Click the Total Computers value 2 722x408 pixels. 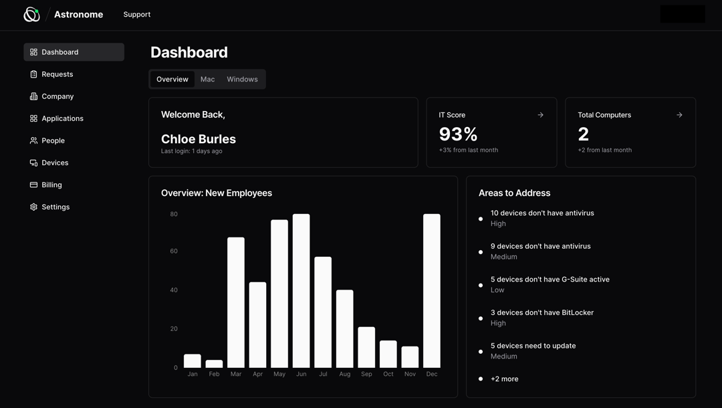coord(584,134)
